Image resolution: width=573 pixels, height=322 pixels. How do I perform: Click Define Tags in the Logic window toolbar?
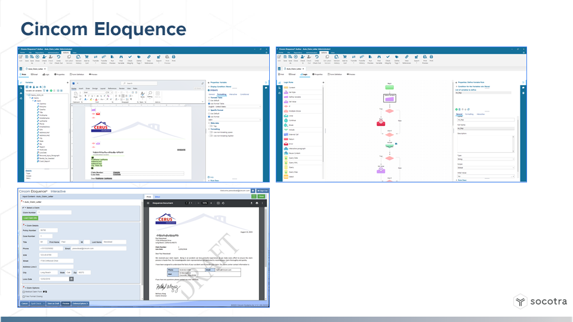coord(397,59)
